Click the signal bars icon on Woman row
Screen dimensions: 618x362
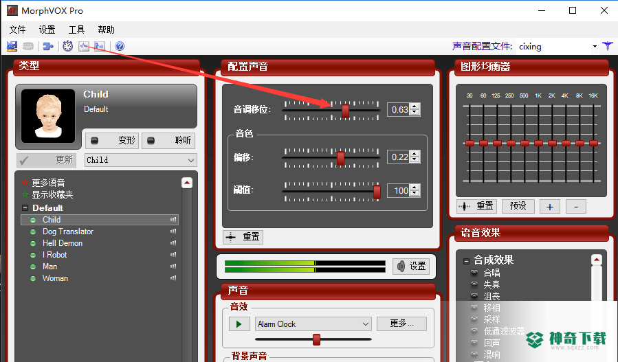tap(173, 278)
